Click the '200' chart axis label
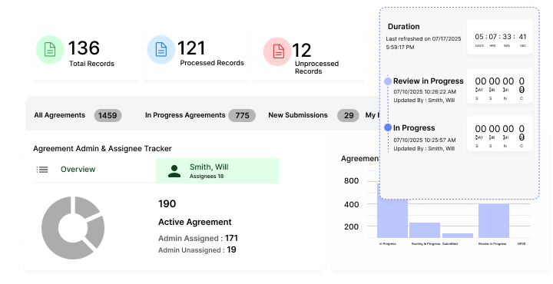 (x=351, y=227)
